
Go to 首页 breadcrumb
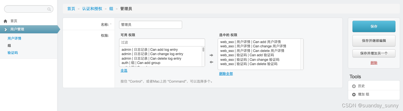[x=71, y=9]
